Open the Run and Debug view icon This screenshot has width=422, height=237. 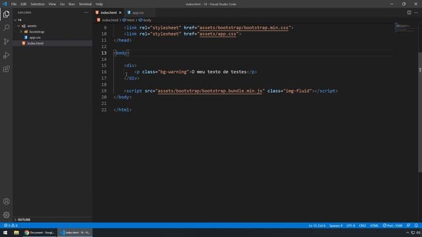[x=6, y=55]
